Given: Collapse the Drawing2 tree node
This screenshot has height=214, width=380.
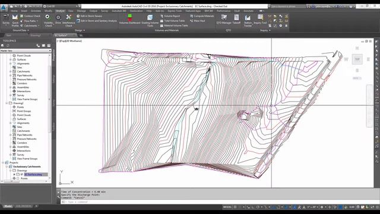Looking at the screenshot, I should pyautogui.click(x=7, y=103).
